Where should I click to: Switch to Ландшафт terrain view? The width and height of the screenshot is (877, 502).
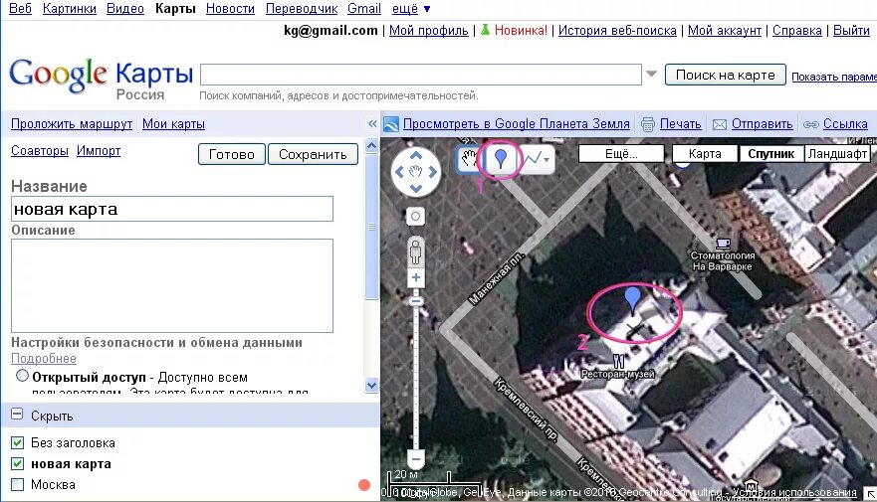point(837,153)
